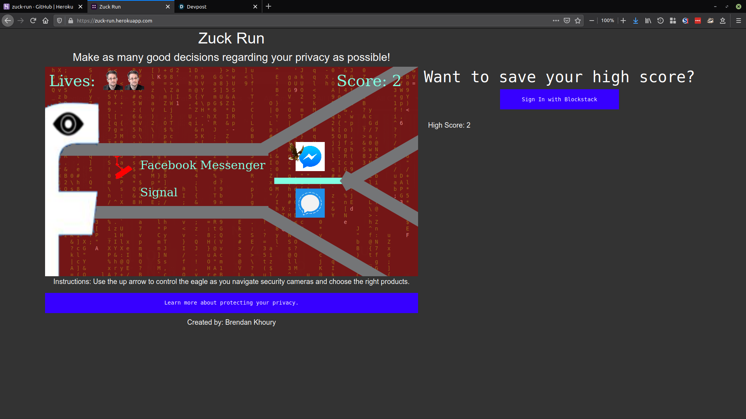Go to the browser home page

pos(45,21)
